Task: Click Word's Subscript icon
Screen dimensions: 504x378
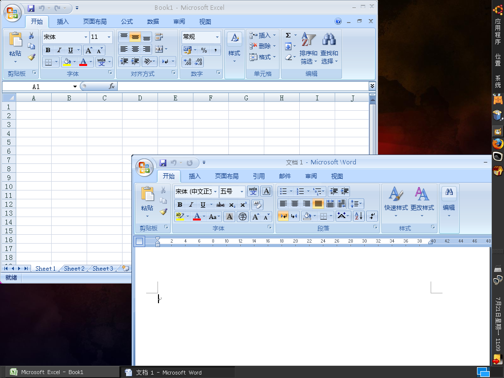Action: click(232, 205)
